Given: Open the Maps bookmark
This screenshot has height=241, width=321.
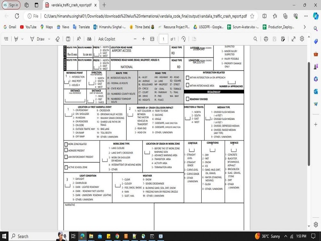Looking at the screenshot, I should 47,27.
